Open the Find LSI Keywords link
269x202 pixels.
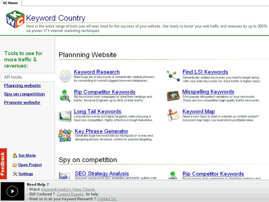[x=206, y=72]
